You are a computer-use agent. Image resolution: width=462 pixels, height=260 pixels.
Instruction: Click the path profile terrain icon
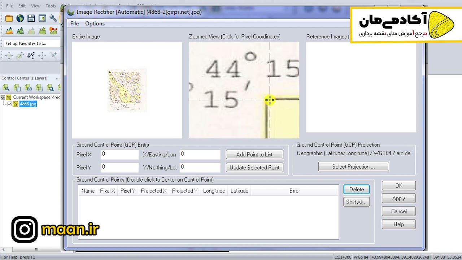click(x=42, y=31)
